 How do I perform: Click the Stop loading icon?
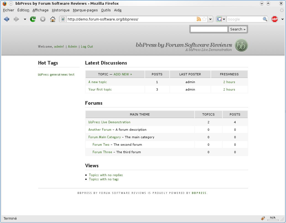(x=43, y=19)
